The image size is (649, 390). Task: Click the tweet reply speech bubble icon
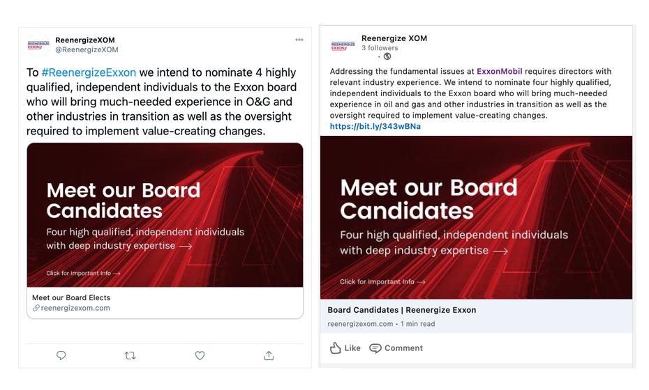tap(61, 355)
